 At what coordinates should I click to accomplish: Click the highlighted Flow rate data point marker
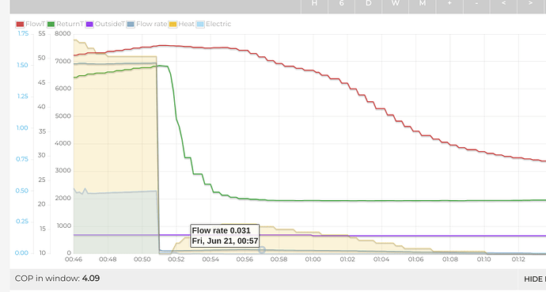coord(262,250)
